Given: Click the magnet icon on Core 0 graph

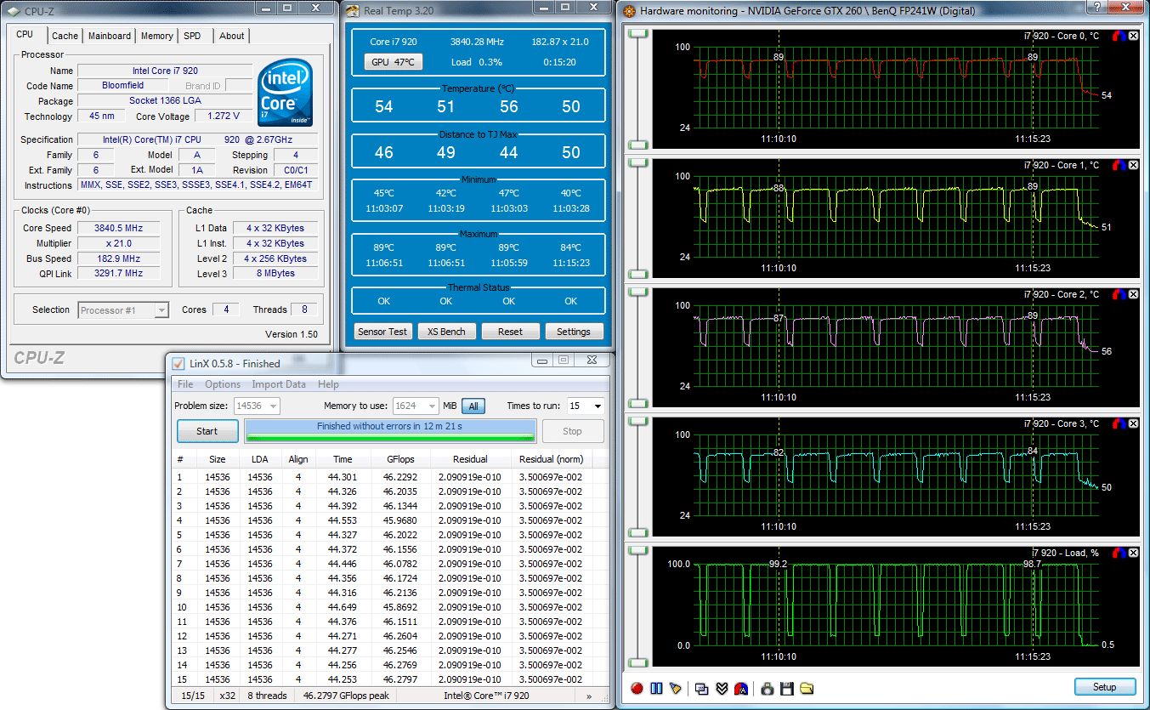Looking at the screenshot, I should [x=1119, y=36].
